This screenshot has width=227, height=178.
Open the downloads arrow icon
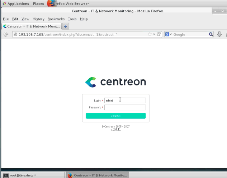point(219,34)
